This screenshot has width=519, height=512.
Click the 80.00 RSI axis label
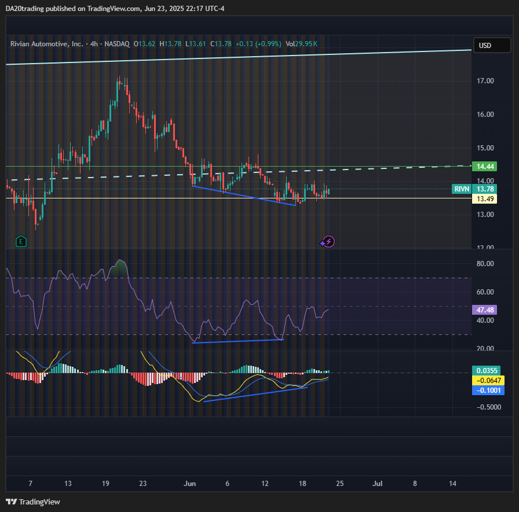tap(485, 264)
